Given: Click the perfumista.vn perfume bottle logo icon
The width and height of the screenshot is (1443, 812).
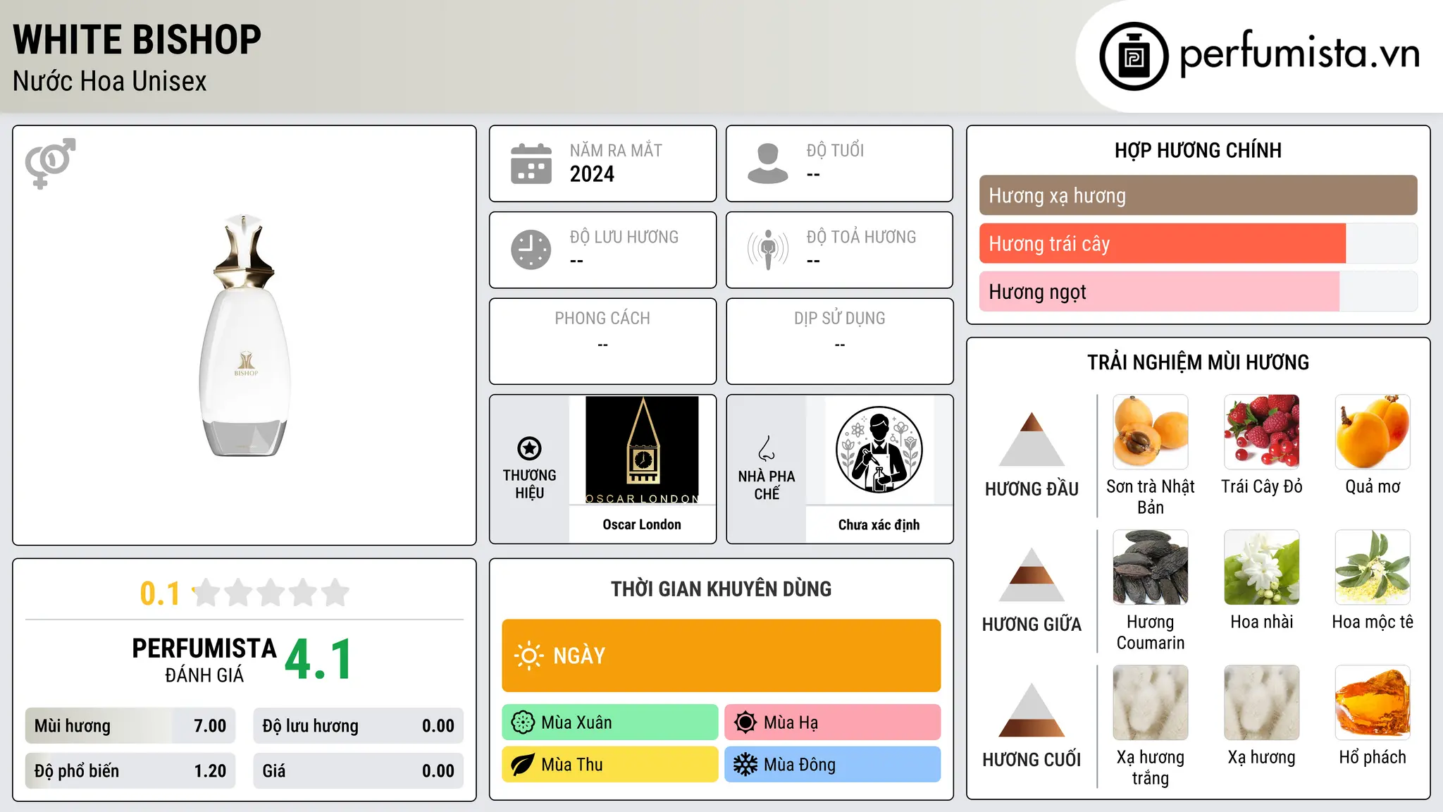Looking at the screenshot, I should [x=1134, y=56].
